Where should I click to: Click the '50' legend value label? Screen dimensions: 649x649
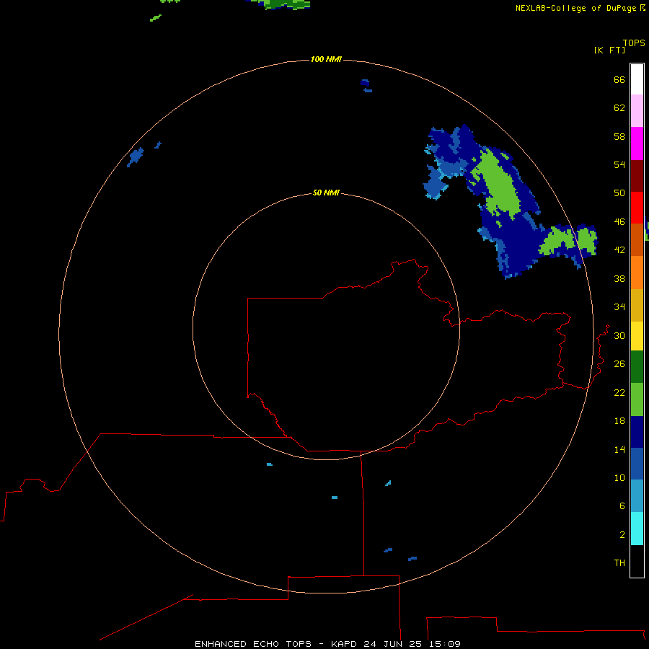(x=619, y=193)
